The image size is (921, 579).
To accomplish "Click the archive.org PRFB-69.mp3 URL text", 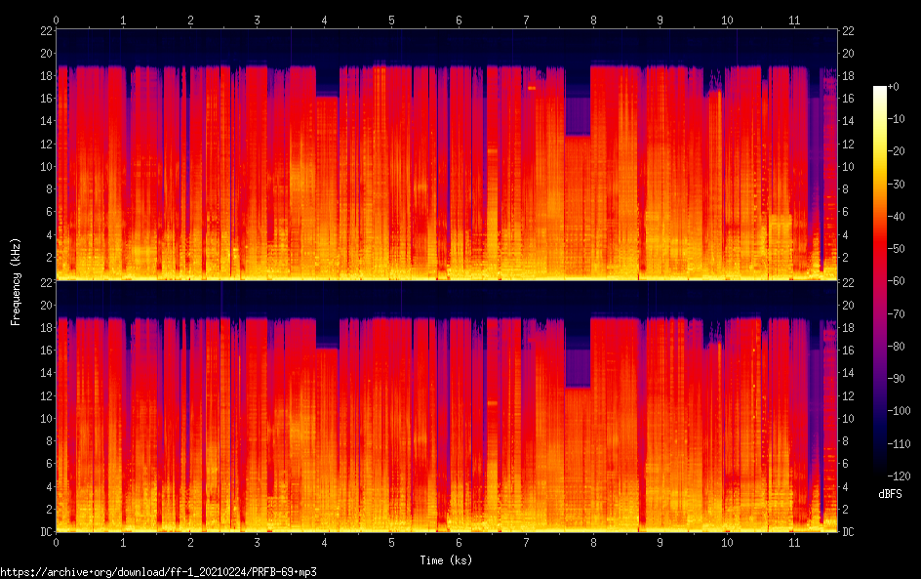I will point(158,572).
